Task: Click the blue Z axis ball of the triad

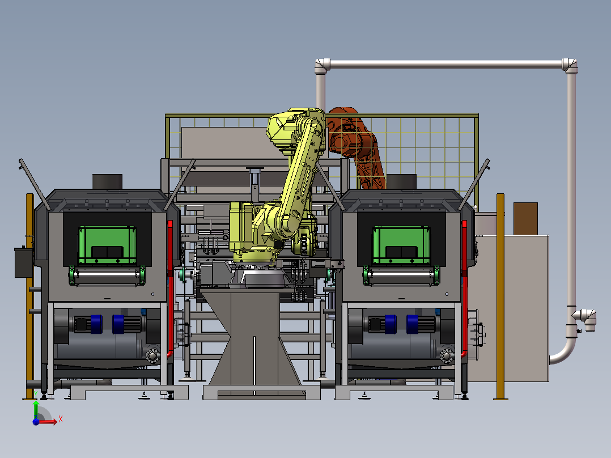Action: (x=36, y=422)
